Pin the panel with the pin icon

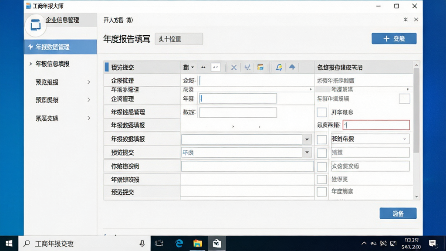pyautogui.click(x=405, y=20)
